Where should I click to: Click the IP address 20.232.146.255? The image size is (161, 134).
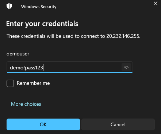[x=123, y=36]
